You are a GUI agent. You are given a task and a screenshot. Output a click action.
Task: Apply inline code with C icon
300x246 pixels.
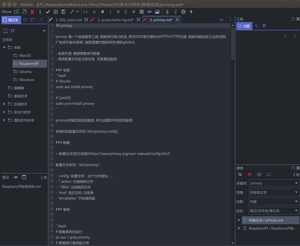pyautogui.click(x=126, y=12)
